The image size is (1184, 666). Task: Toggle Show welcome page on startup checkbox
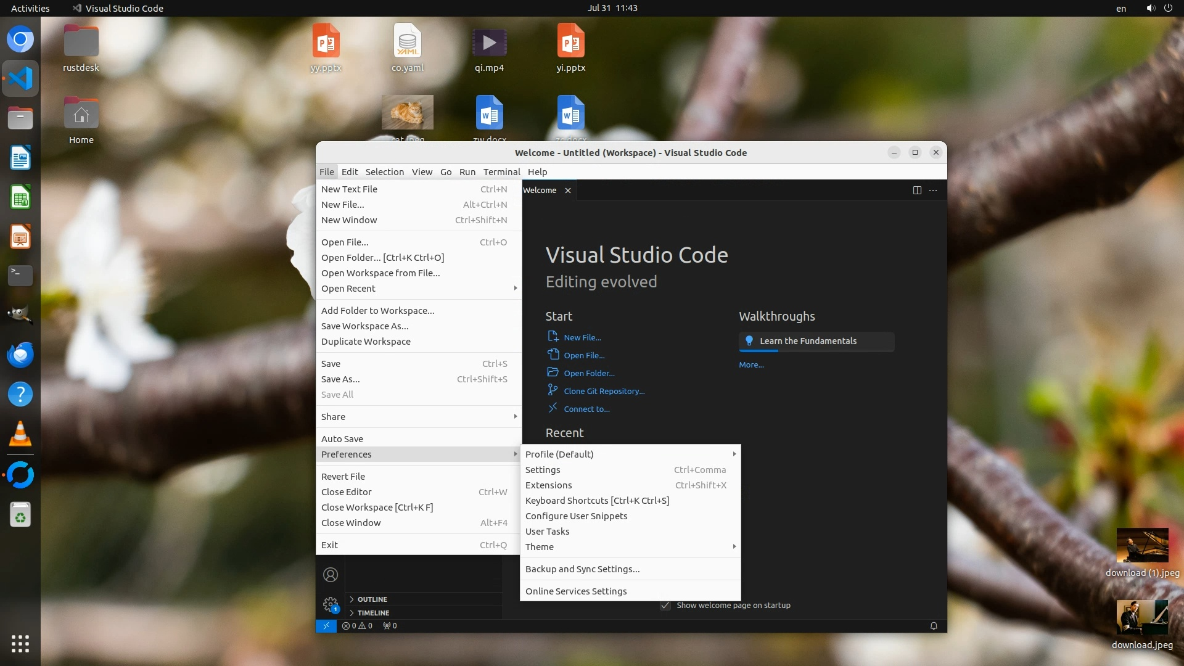[x=665, y=605]
